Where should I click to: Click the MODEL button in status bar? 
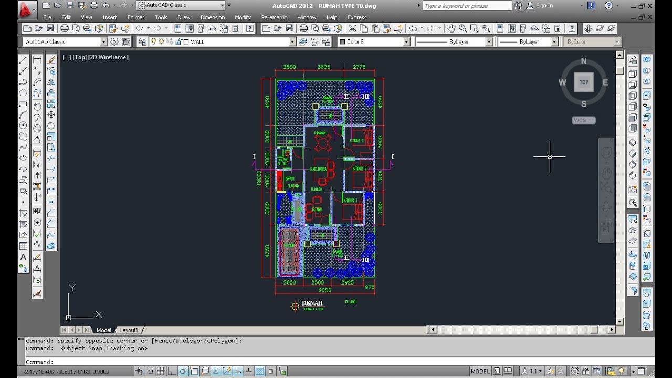[x=480, y=371]
